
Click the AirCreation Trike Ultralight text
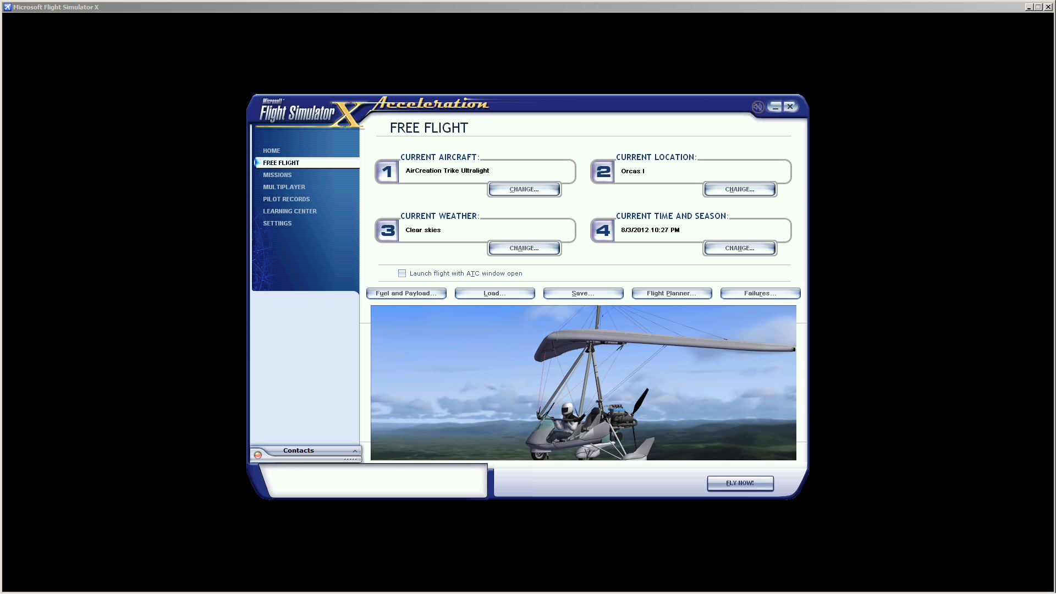click(447, 170)
